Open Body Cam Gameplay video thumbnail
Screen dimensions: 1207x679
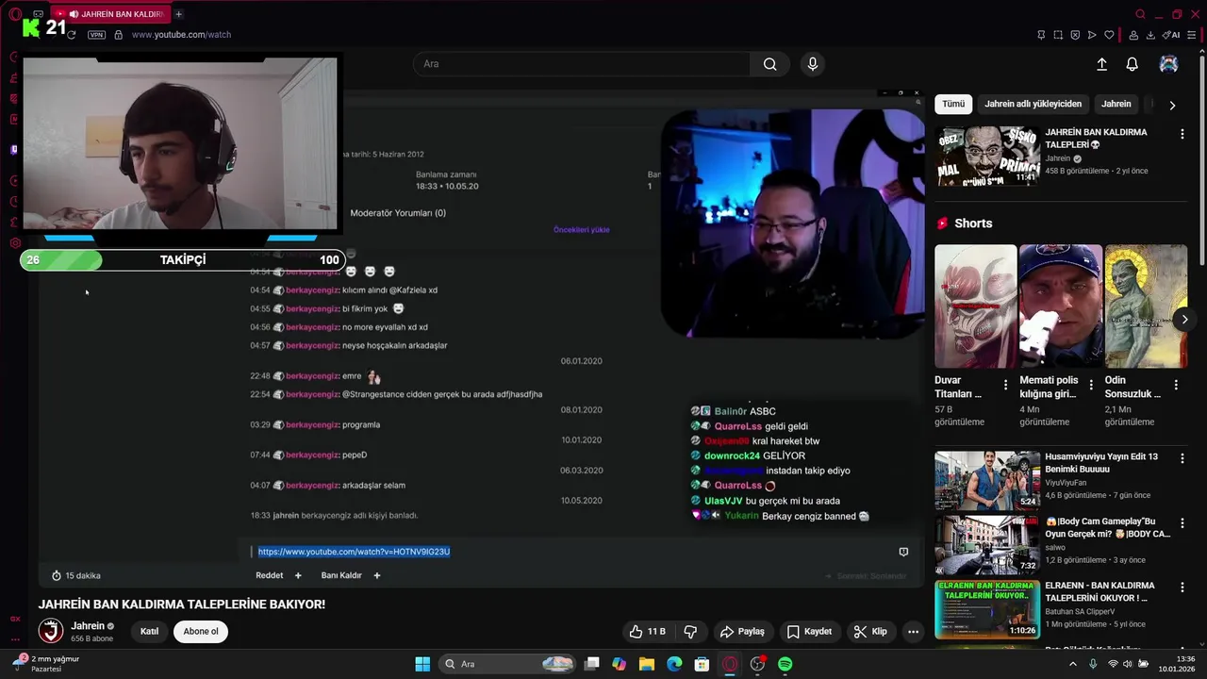[x=987, y=545]
